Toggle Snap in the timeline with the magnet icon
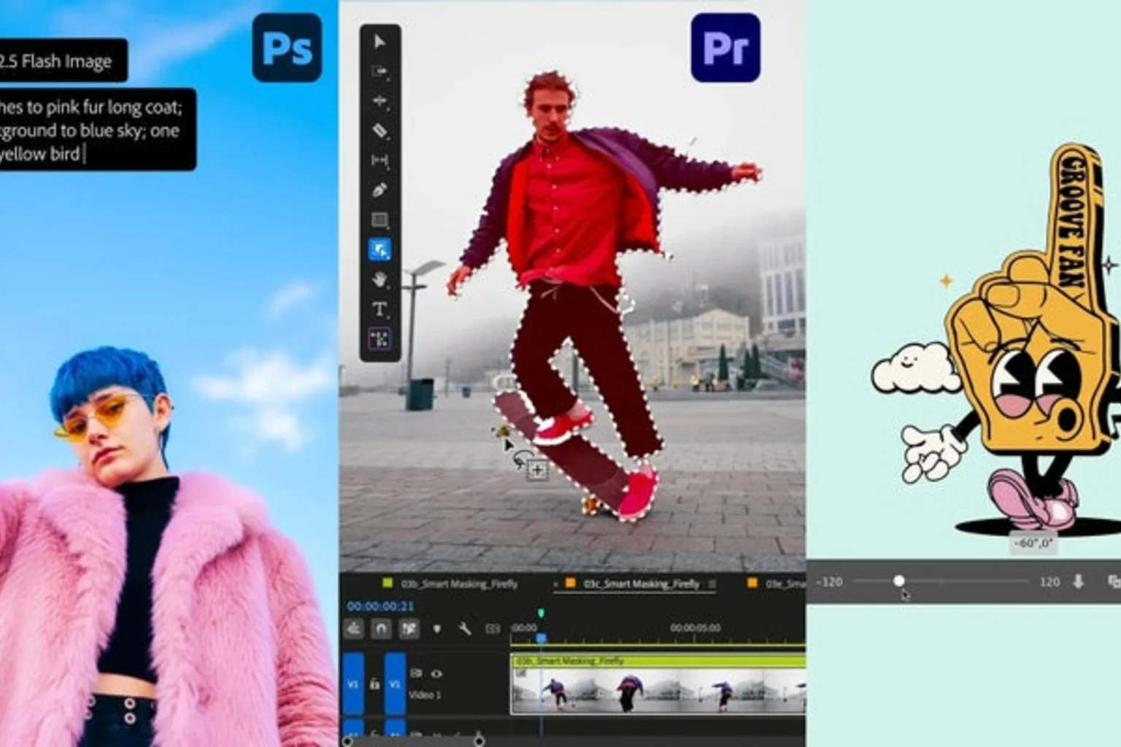This screenshot has width=1121, height=747. (381, 629)
